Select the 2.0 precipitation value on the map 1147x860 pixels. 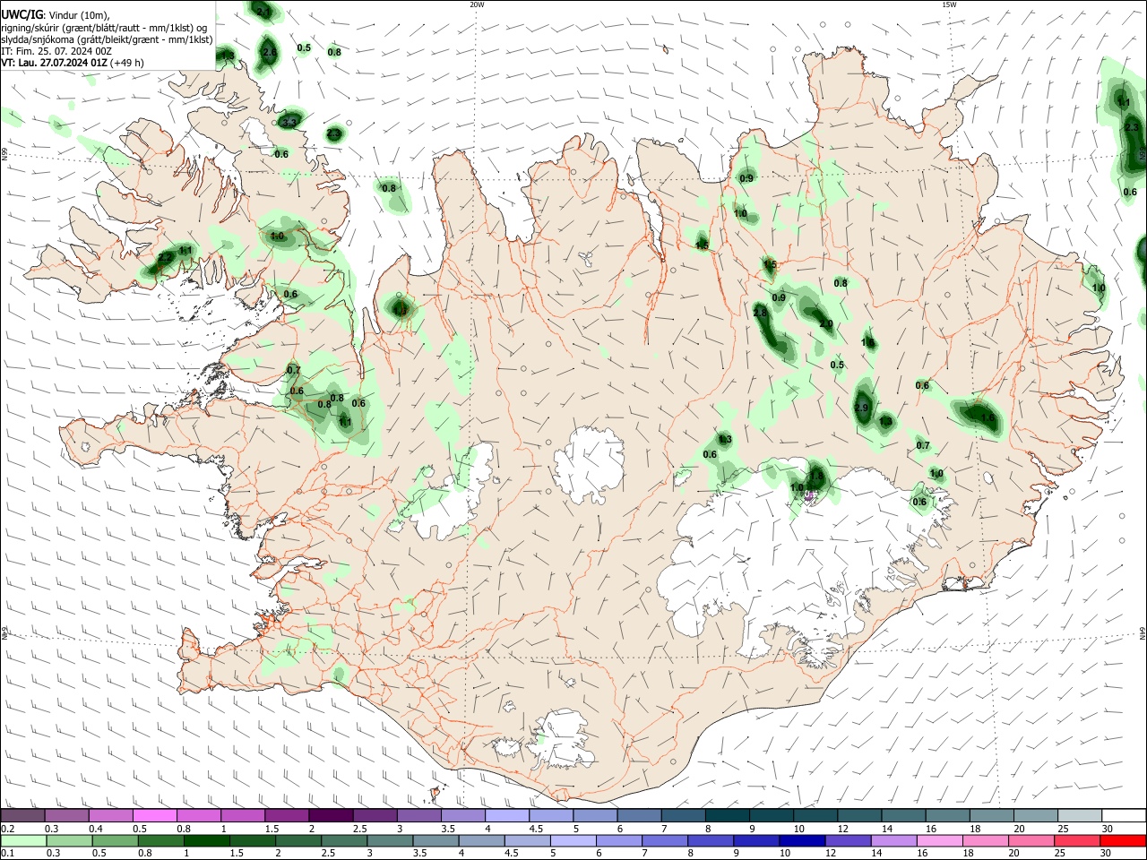coord(826,324)
